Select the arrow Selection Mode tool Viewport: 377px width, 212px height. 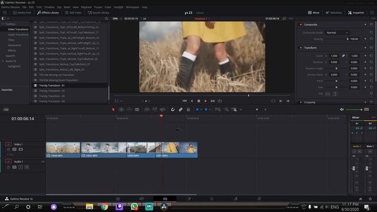[x=113, y=110]
